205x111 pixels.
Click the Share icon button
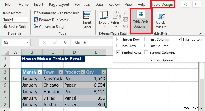185,5
